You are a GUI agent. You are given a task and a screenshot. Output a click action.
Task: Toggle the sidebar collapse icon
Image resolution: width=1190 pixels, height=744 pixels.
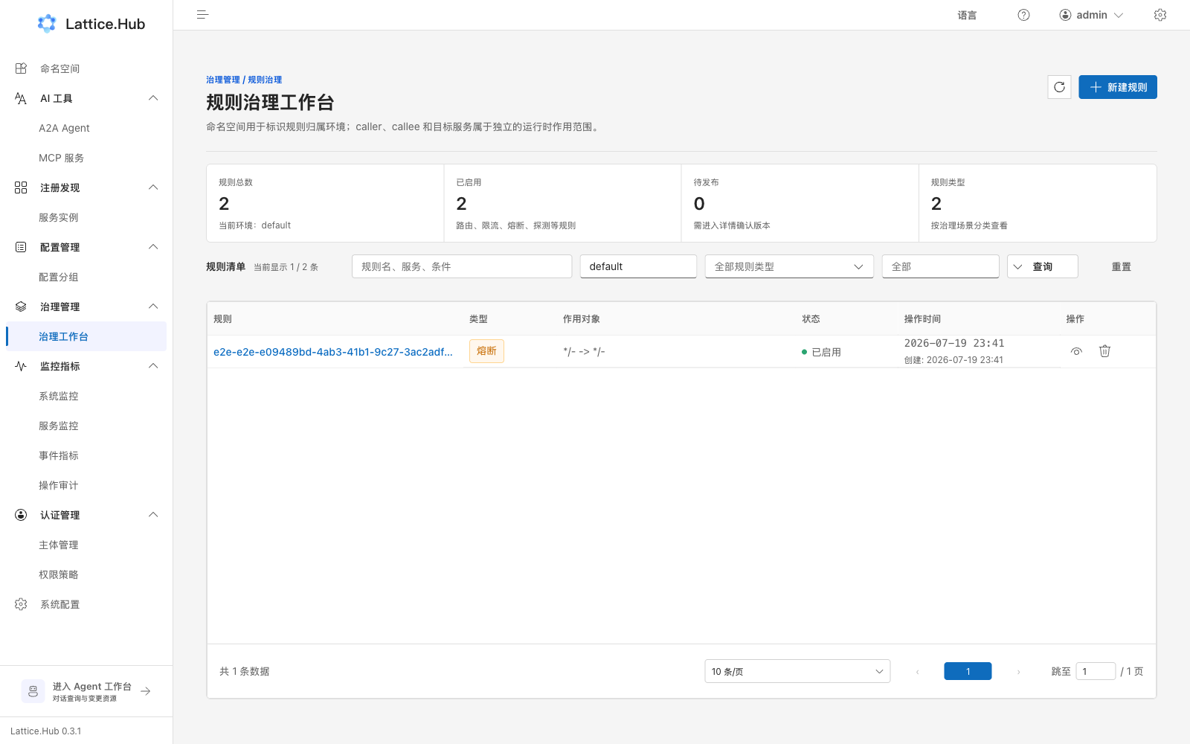[202, 15]
